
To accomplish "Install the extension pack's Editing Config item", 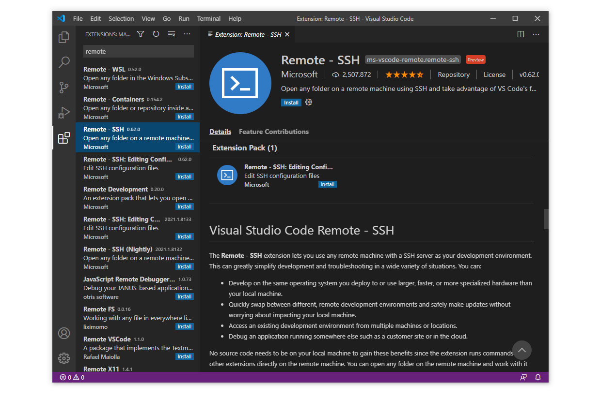I will coord(328,185).
